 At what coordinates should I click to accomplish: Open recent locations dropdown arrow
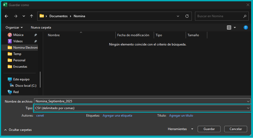tap(24, 16)
